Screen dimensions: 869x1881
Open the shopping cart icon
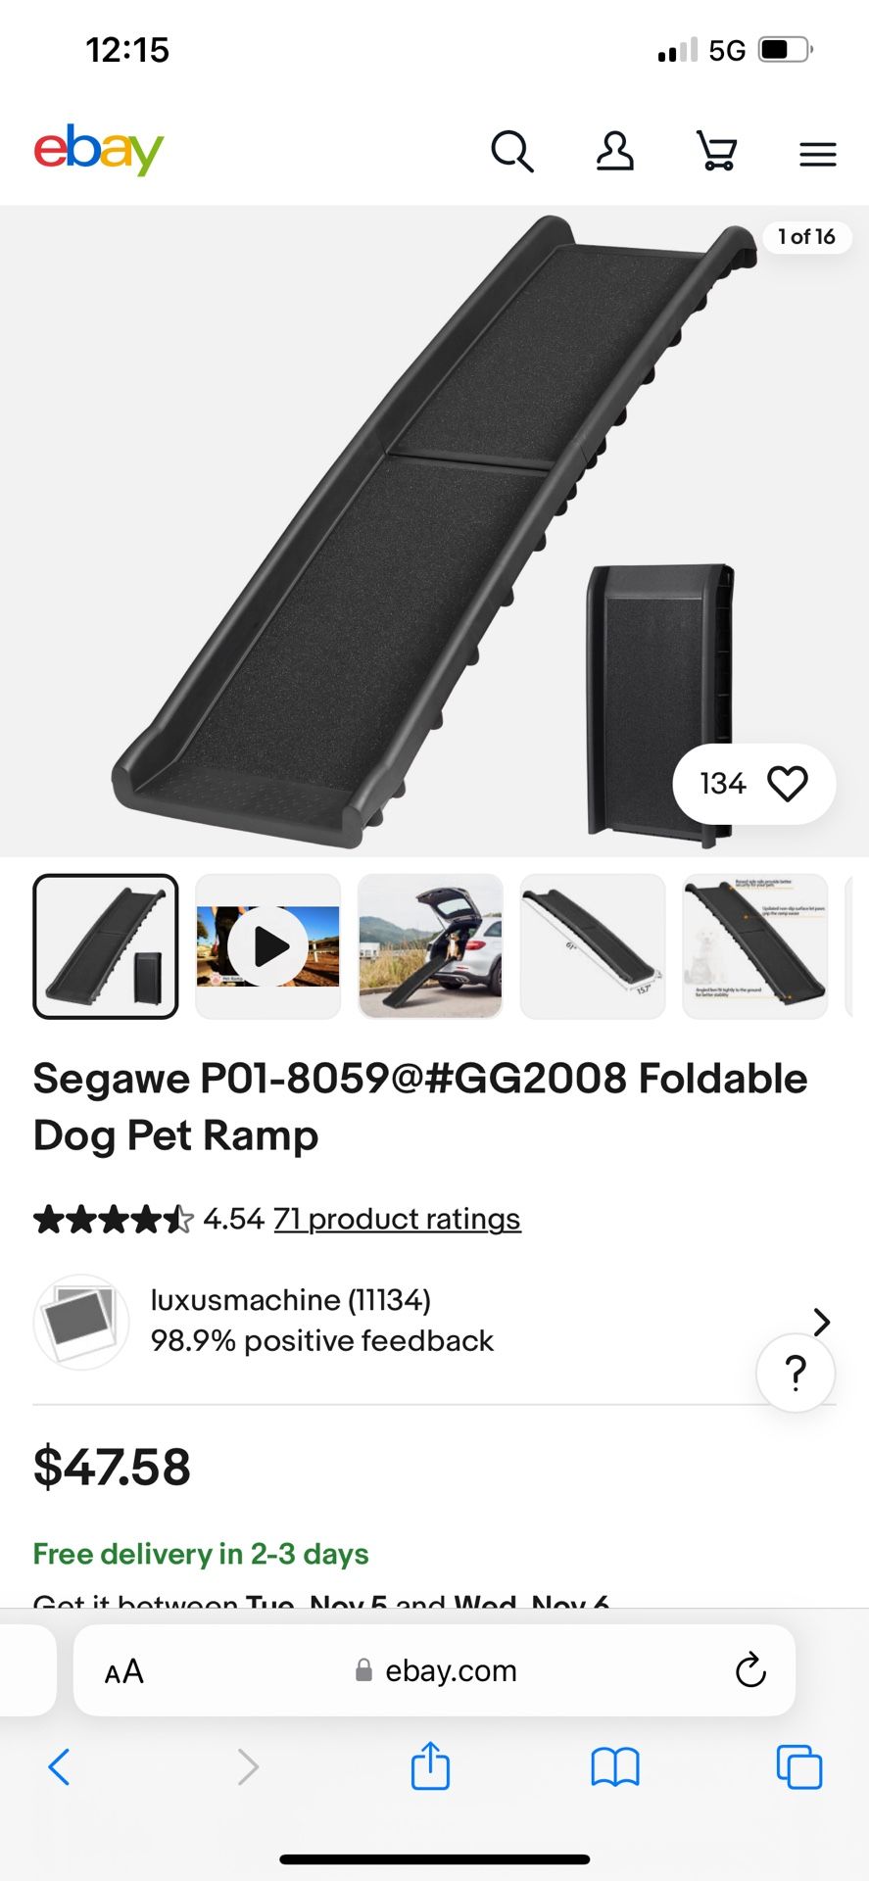click(717, 152)
